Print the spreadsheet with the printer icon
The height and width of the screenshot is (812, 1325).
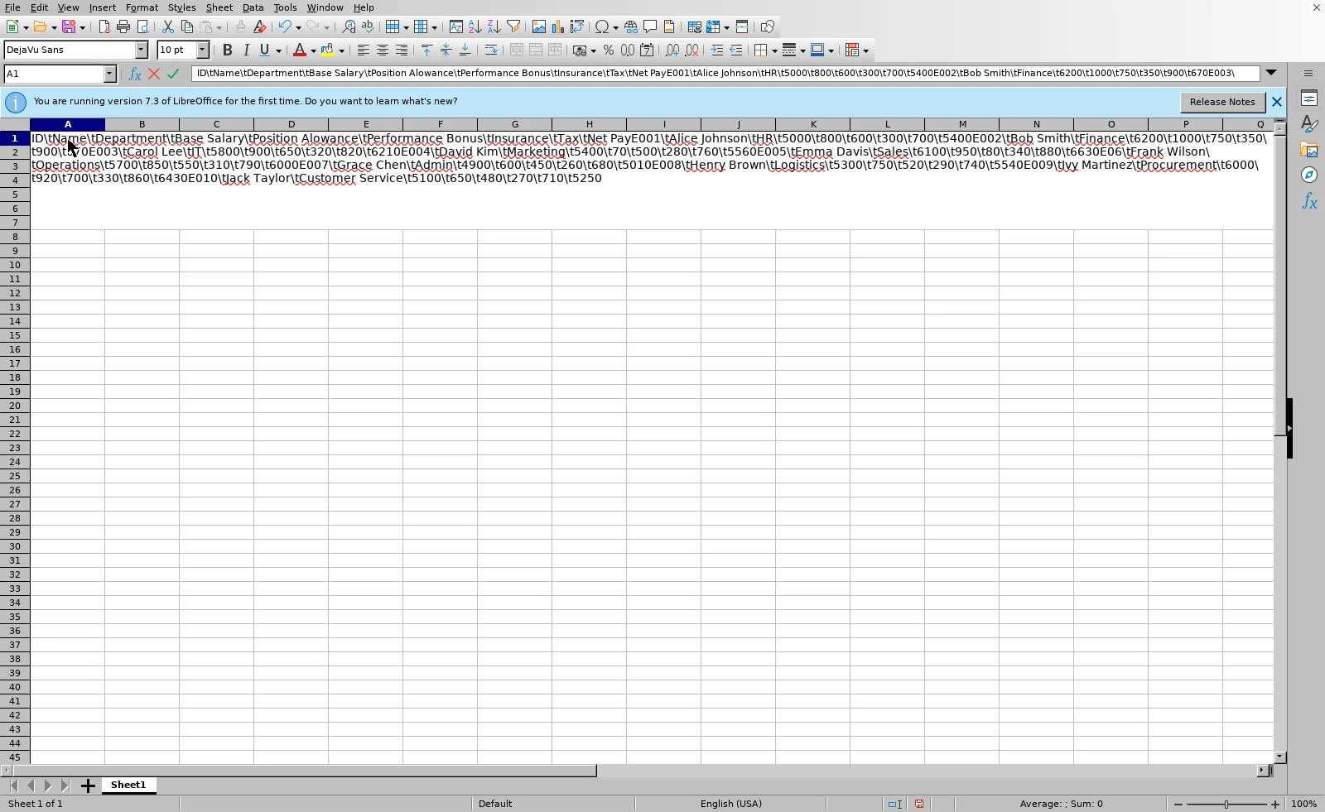coord(123,26)
